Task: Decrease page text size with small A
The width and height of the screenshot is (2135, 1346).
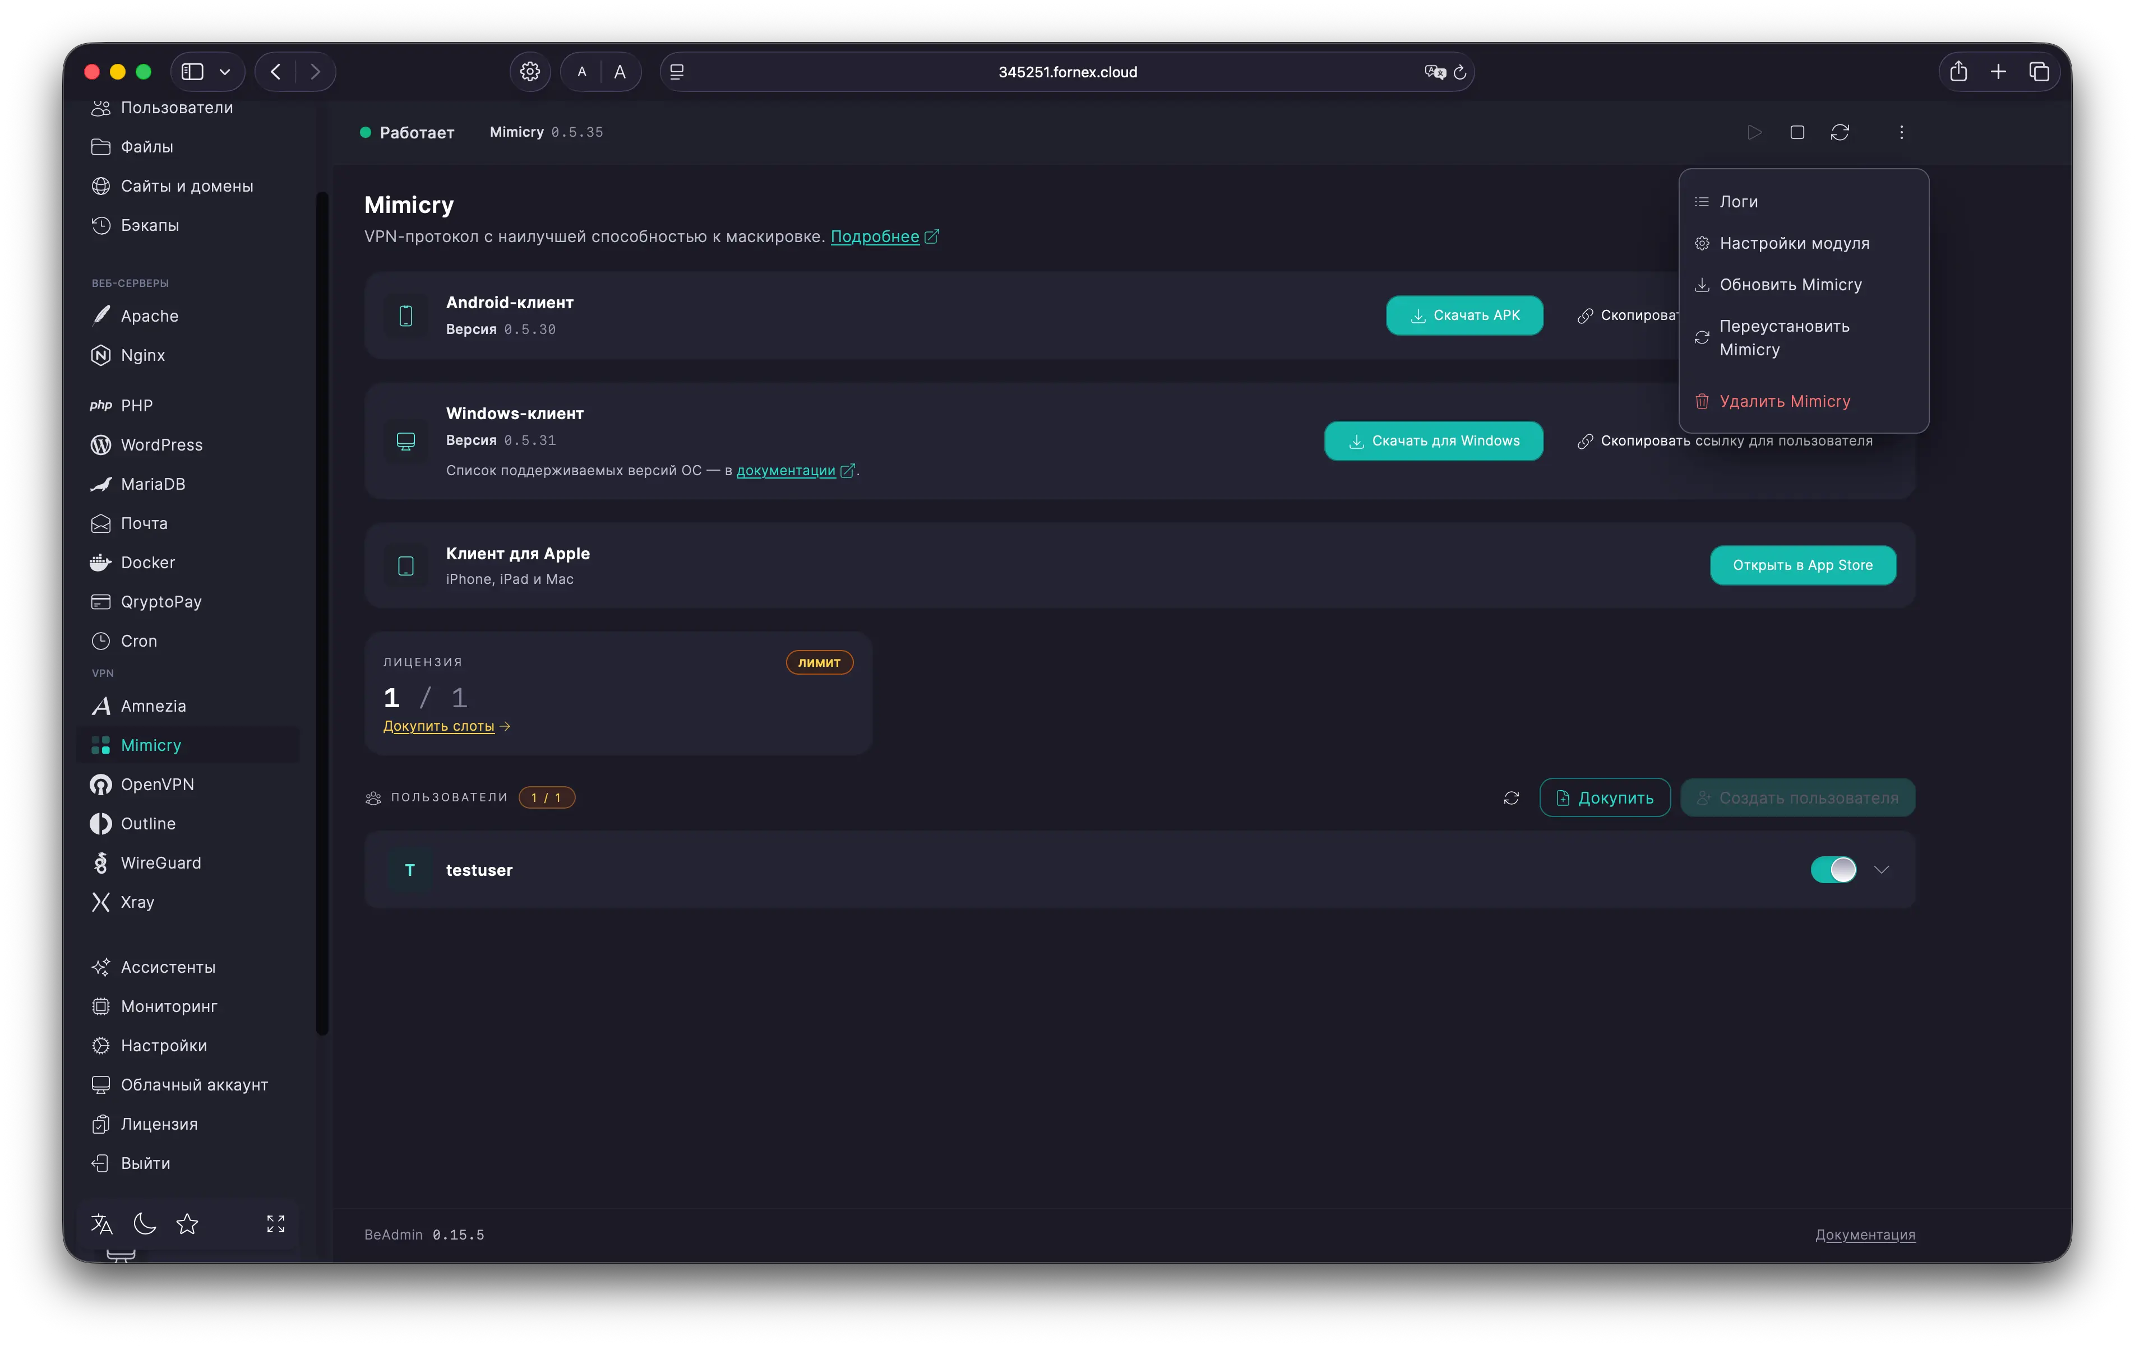Action: (x=581, y=72)
